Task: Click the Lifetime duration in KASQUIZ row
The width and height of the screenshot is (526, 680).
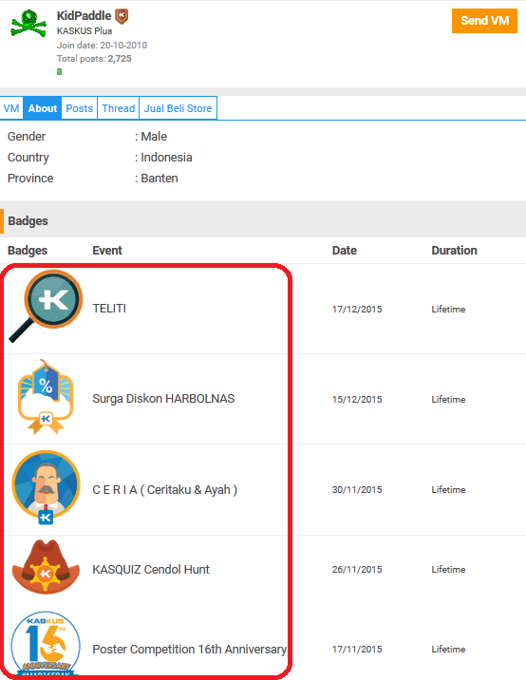Action: click(448, 570)
